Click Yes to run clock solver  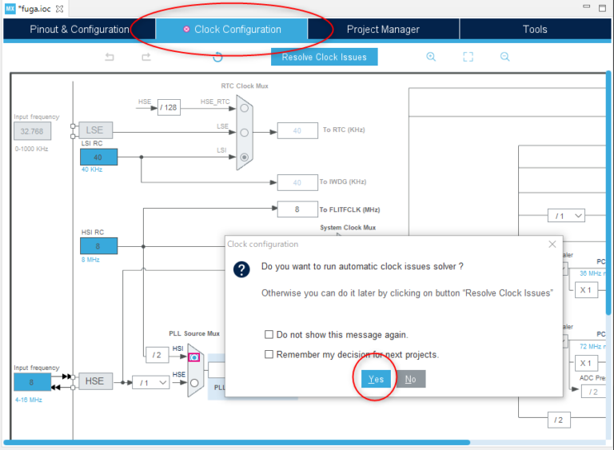(376, 379)
